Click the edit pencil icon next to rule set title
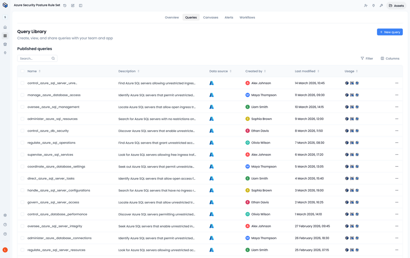The height and width of the screenshot is (258, 410). [73, 5]
